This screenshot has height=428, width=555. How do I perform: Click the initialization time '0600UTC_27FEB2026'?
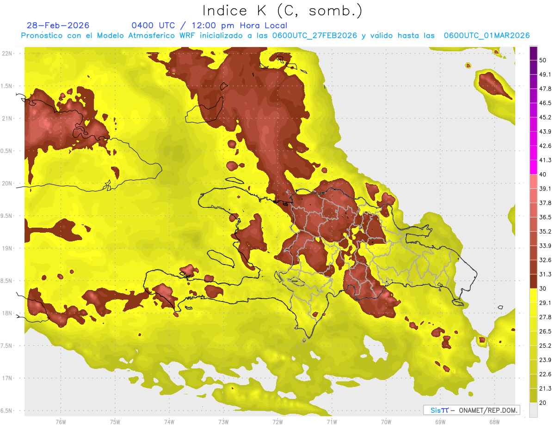coord(314,36)
